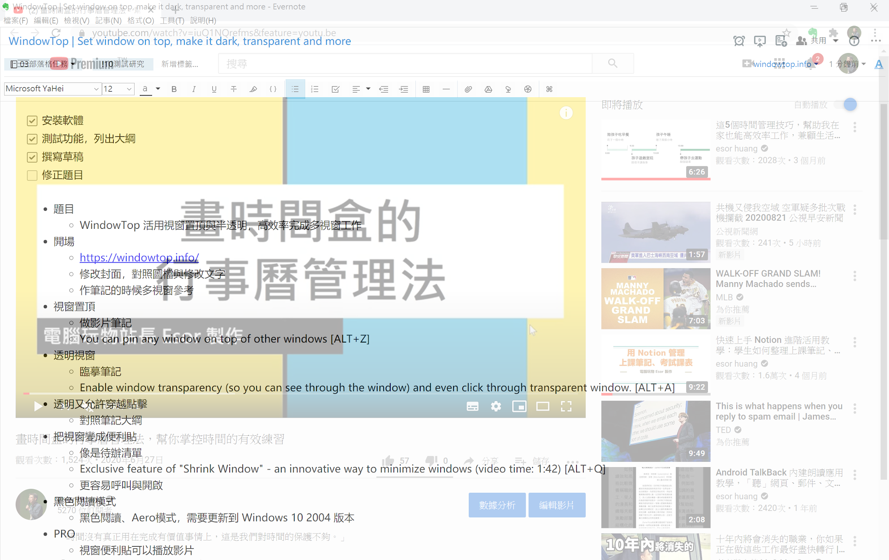Open the 說明(H) menu

[x=203, y=20]
